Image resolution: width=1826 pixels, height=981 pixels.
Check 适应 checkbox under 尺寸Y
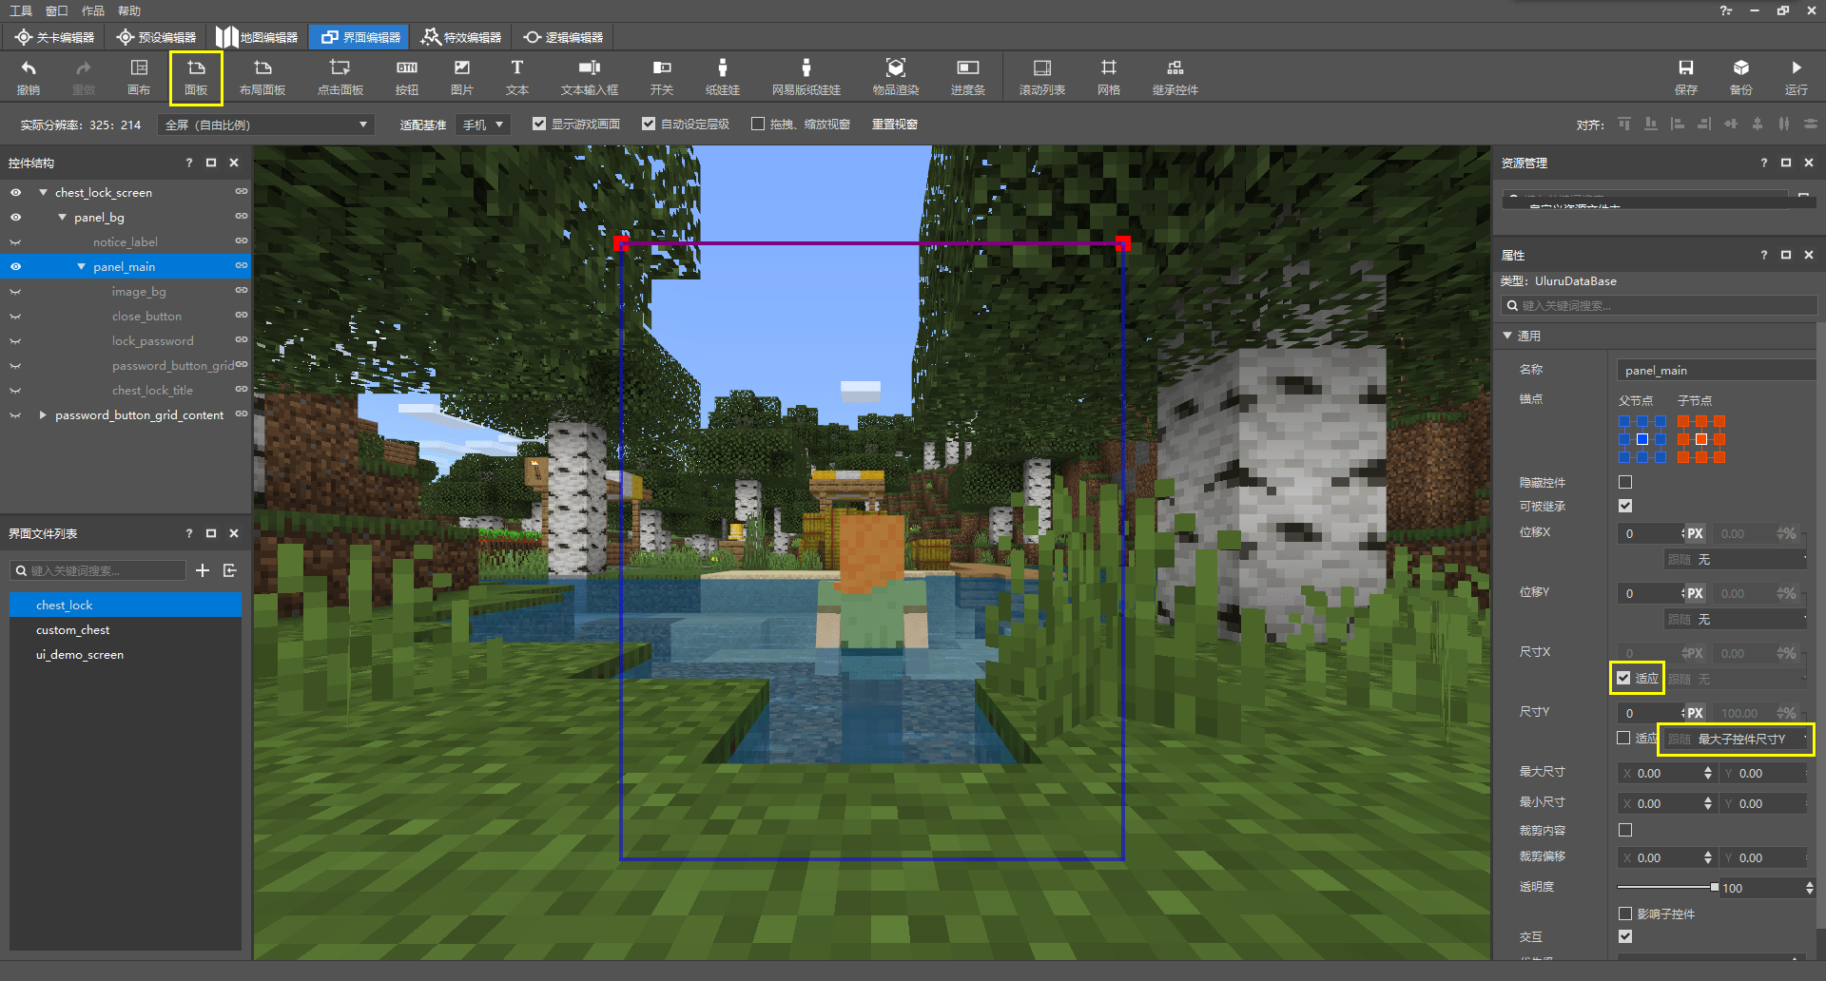pos(1623,738)
